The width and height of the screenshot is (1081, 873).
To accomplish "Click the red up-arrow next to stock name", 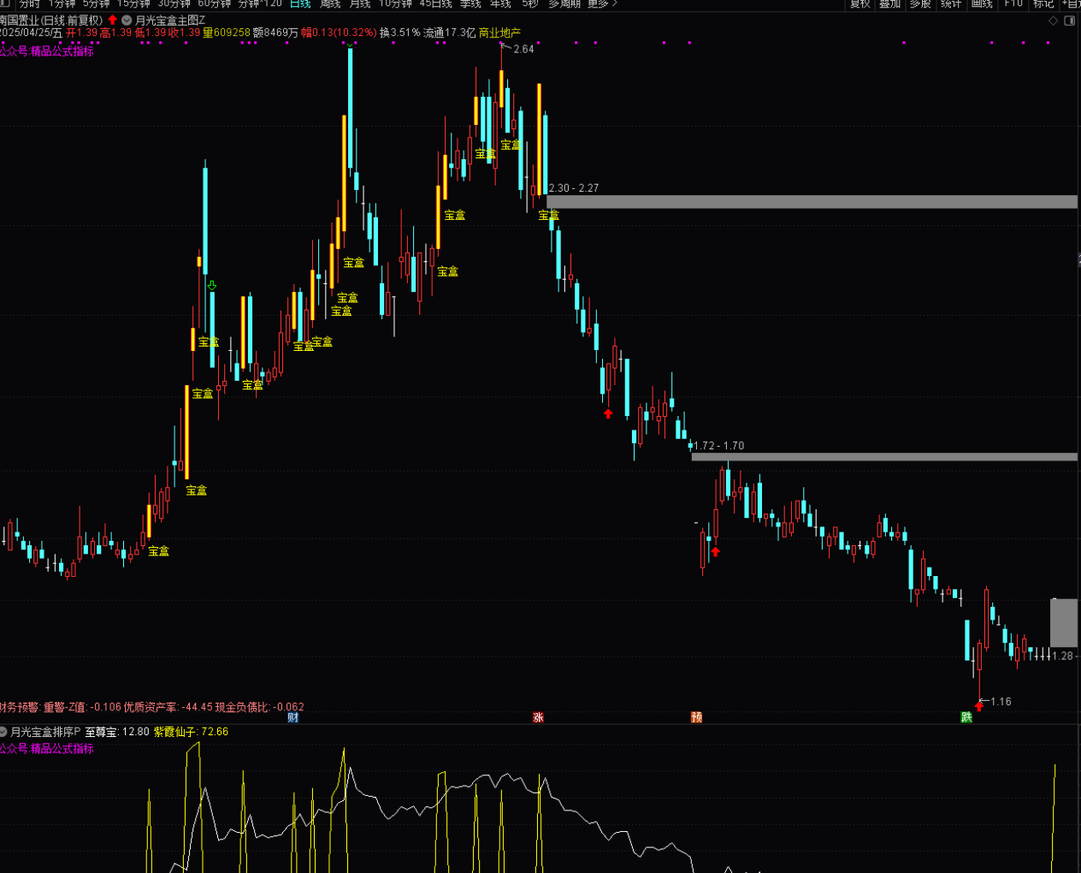I will [x=112, y=20].
